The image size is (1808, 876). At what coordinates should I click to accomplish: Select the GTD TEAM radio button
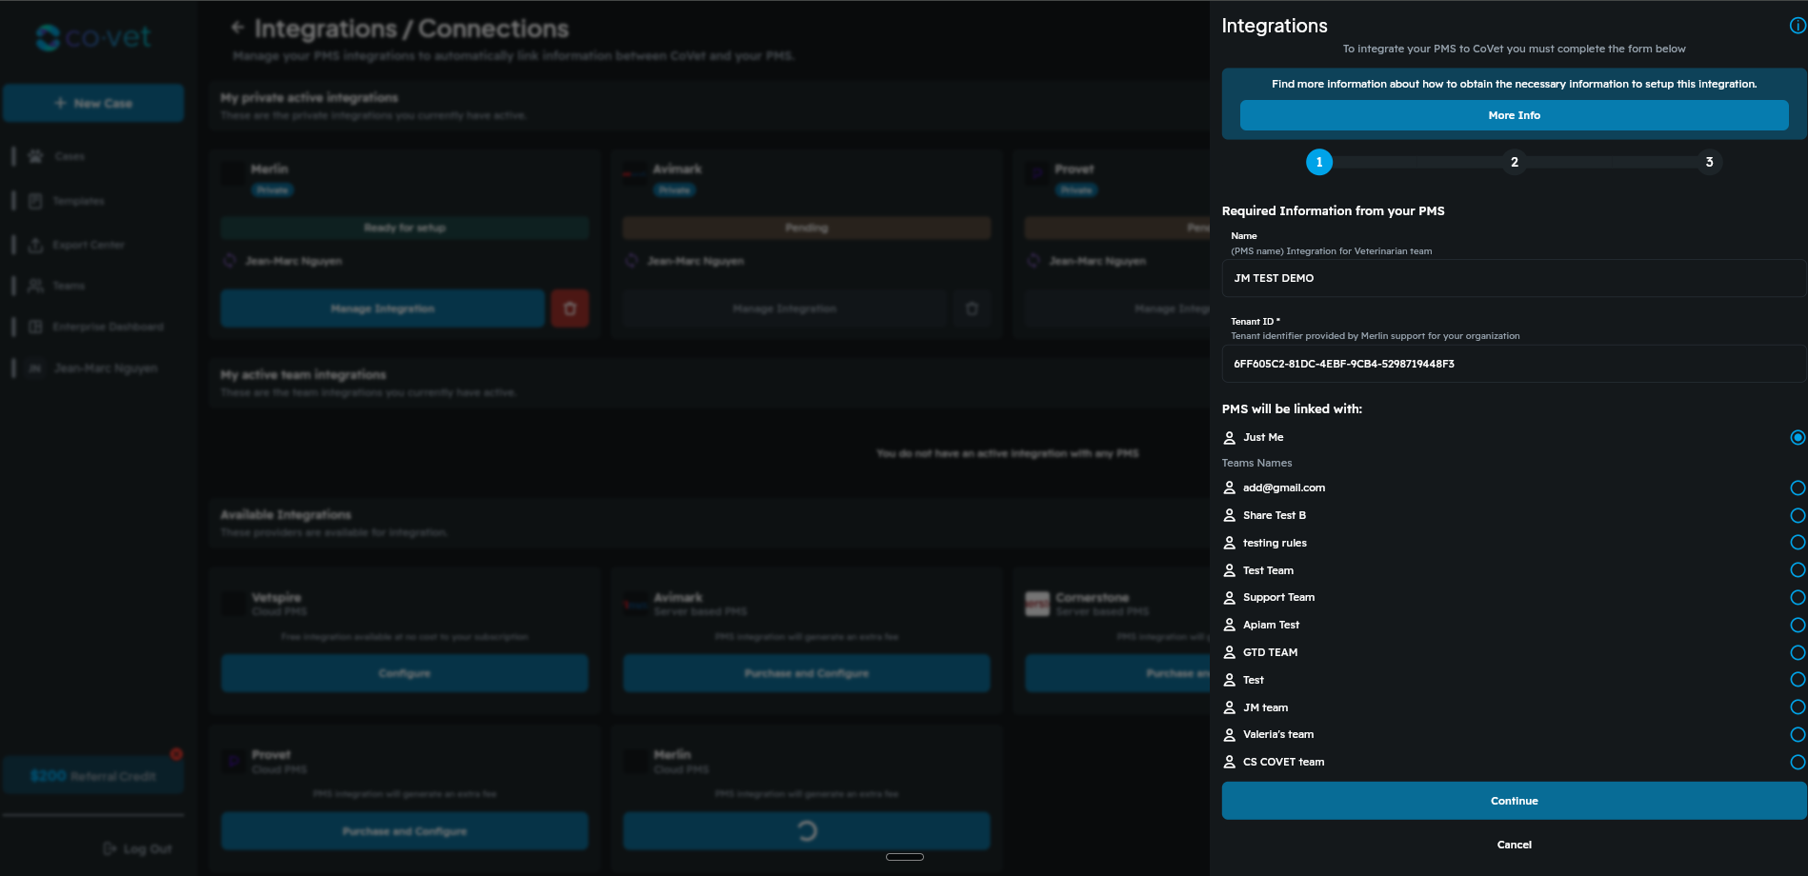[1798, 652]
